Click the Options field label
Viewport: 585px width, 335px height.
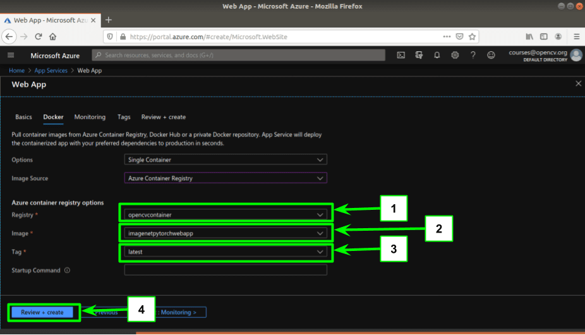coord(22,159)
